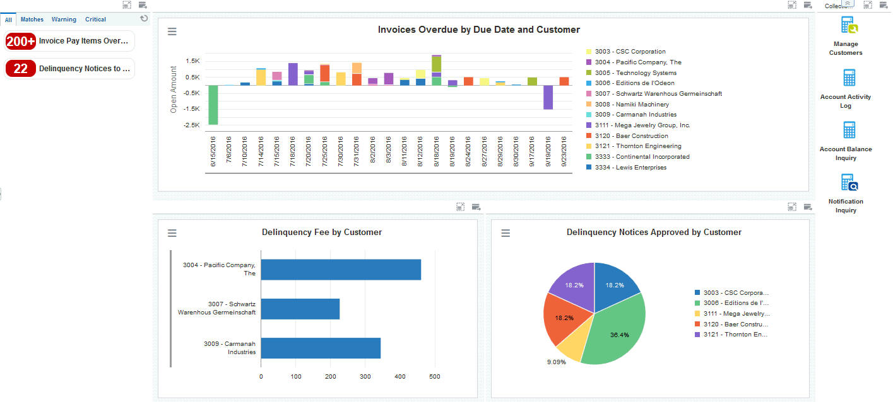Open Collections panel personalize icon
893x402 pixels.
click(x=884, y=5)
